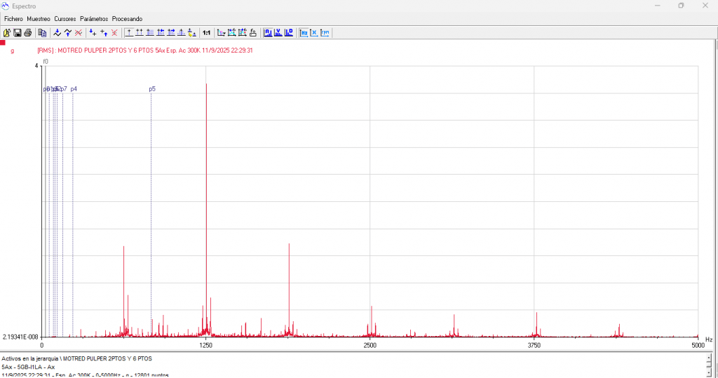The image size is (718, 378).
Task: Select the rpm frequency unit icon
Action: 326,32
